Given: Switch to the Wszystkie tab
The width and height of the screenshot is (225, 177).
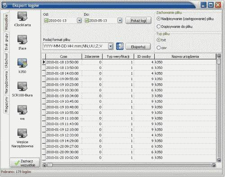Looking at the screenshot, I should (x=6, y=22).
